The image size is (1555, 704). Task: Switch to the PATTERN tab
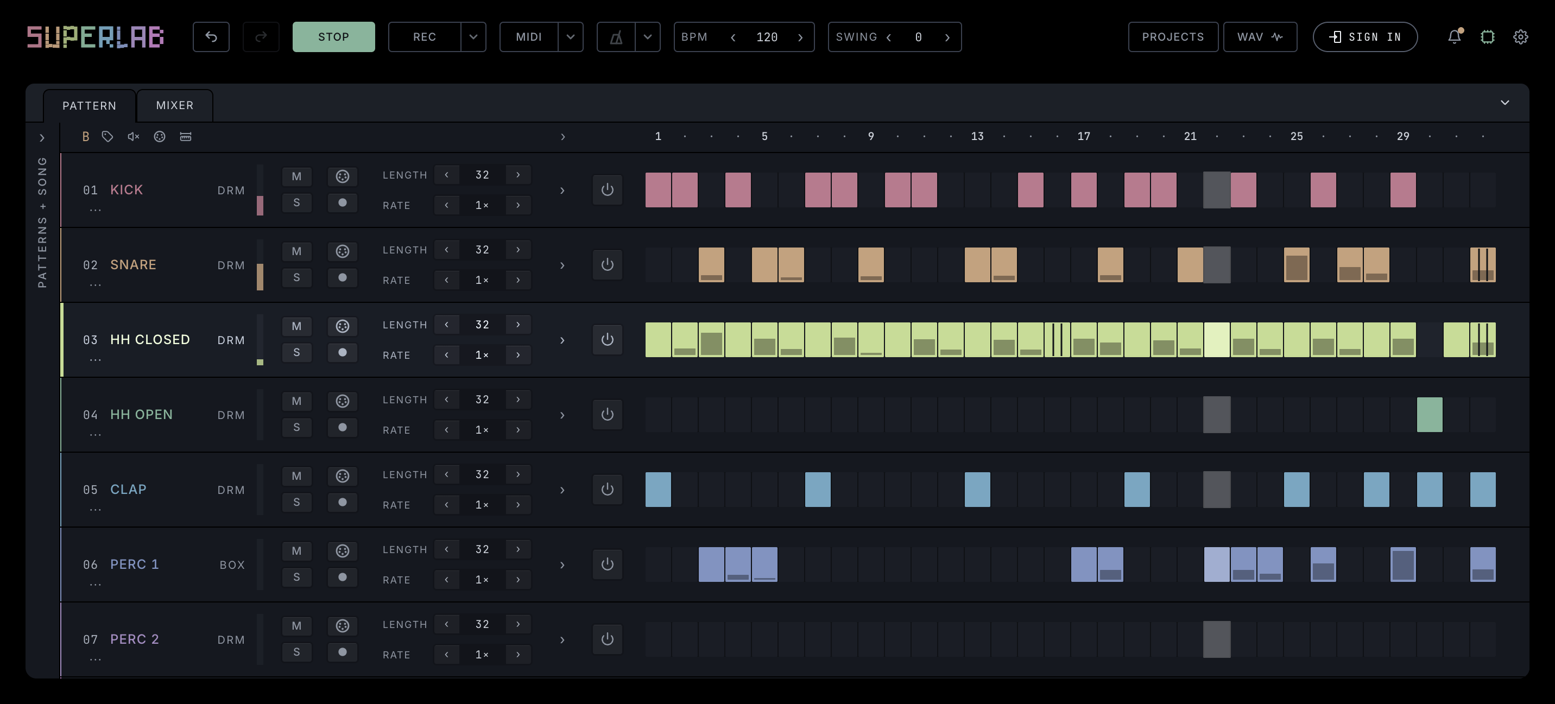tap(90, 105)
